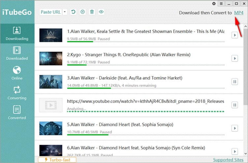Click thumbnail of Kygo Stranger Things

(51, 59)
